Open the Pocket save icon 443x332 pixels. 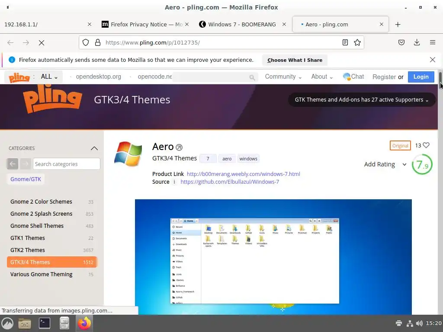tap(401, 43)
